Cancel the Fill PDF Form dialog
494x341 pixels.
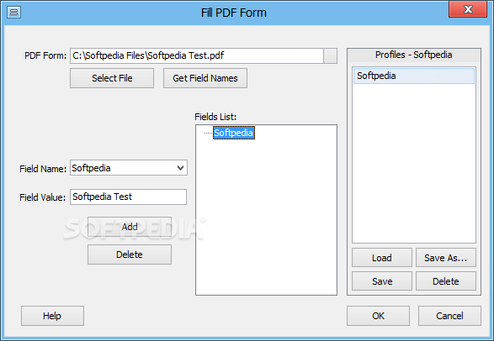(x=449, y=316)
